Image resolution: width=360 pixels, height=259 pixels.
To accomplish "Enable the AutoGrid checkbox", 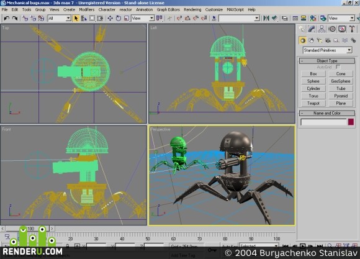I will 338,67.
